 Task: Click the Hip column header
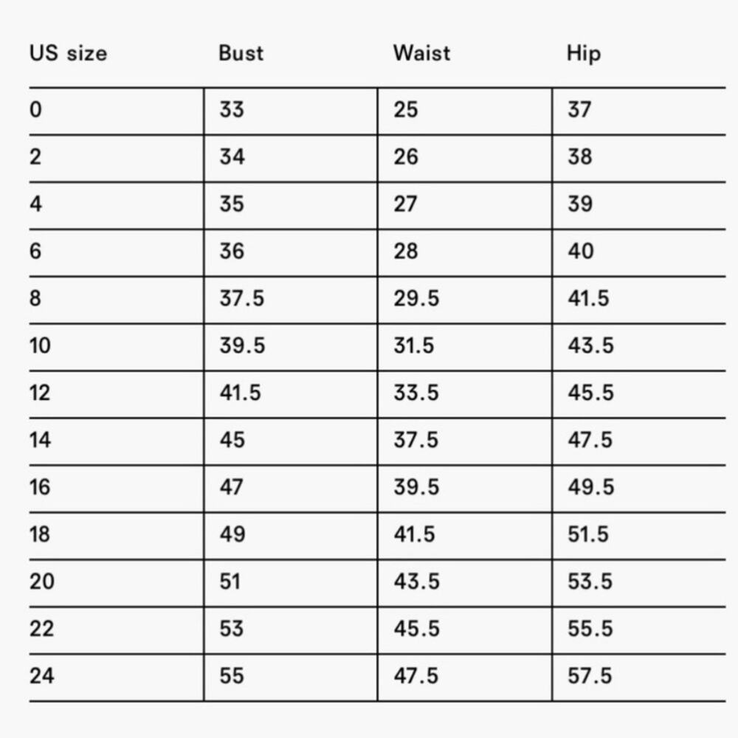point(584,53)
